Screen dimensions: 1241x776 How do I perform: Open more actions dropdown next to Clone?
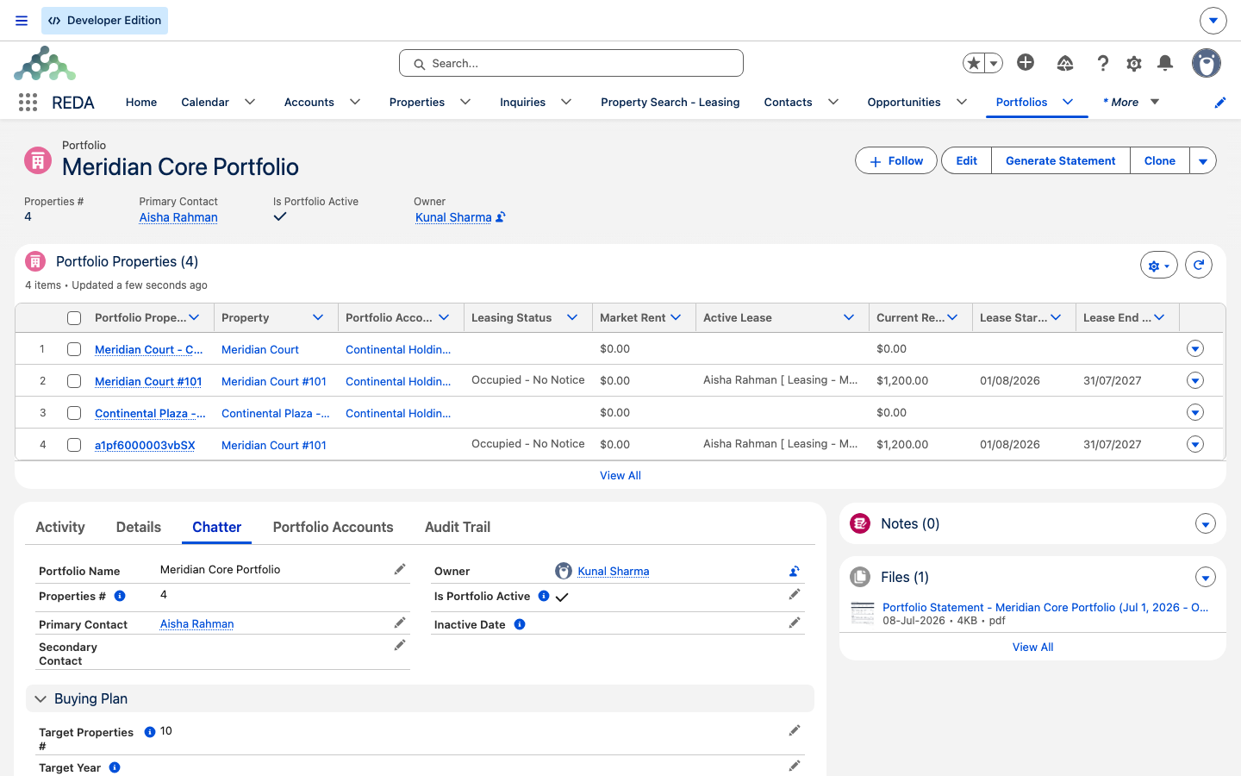(x=1203, y=161)
